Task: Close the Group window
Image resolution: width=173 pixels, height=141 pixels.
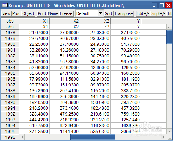Action: (169, 5)
